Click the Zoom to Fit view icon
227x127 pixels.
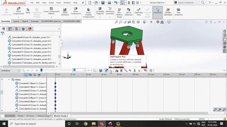coord(116,22)
